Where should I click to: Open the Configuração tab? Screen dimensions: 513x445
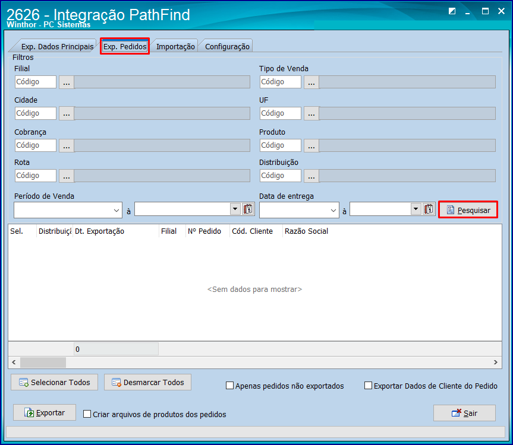(227, 47)
